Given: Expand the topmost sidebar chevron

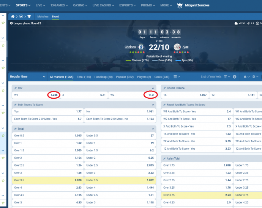Looking at the screenshot, I should 3,16.
